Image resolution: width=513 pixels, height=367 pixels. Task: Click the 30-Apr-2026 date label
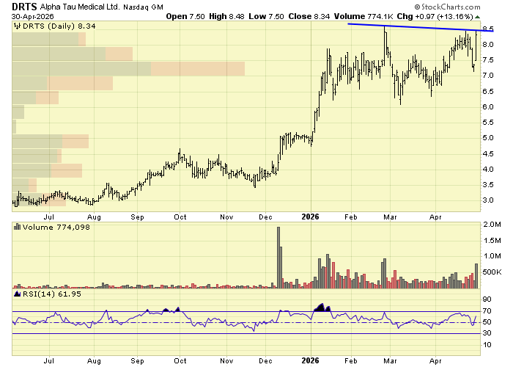click(x=33, y=16)
